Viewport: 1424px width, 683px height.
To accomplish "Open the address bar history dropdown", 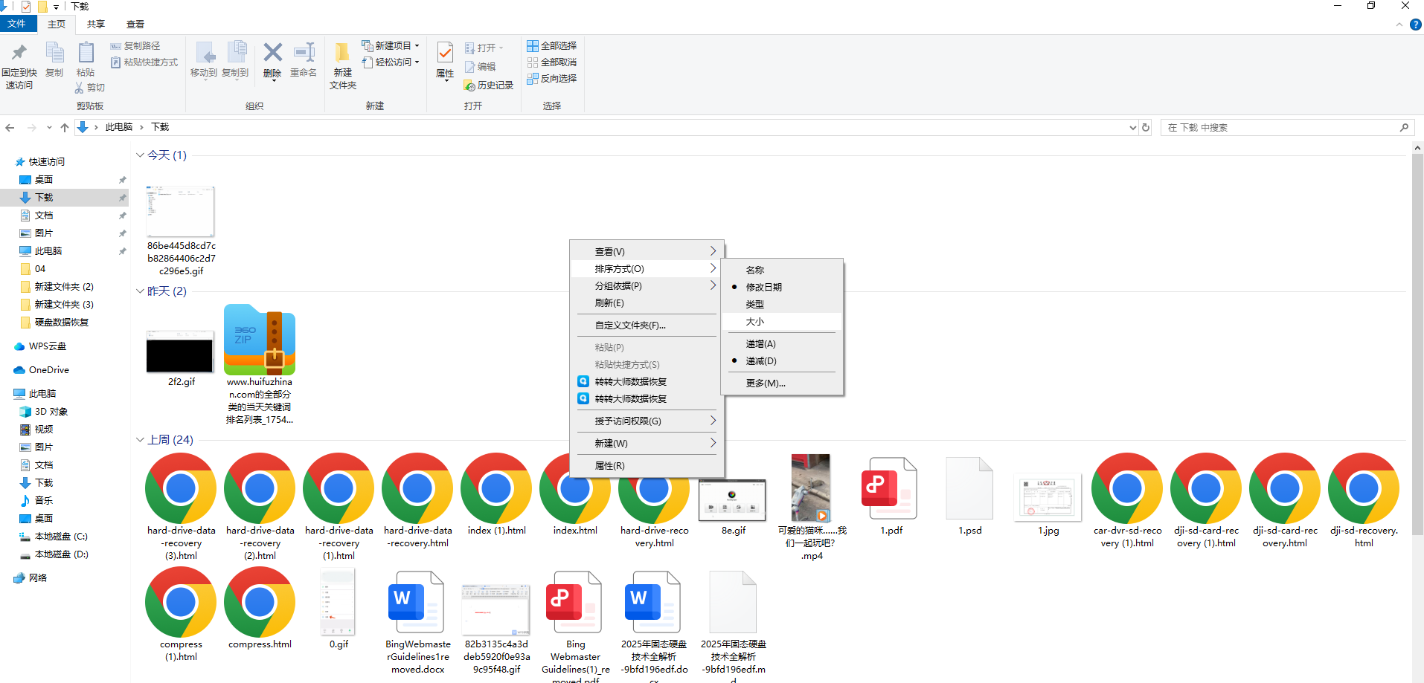I will [x=1132, y=128].
